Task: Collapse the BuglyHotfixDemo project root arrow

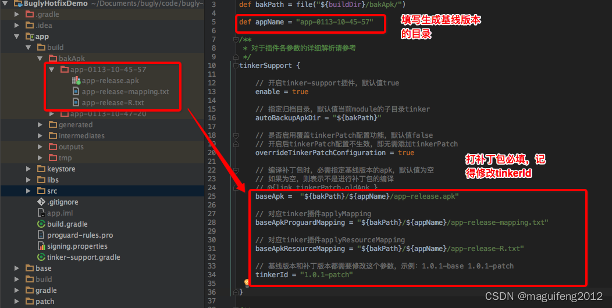Action: pos(5,3)
